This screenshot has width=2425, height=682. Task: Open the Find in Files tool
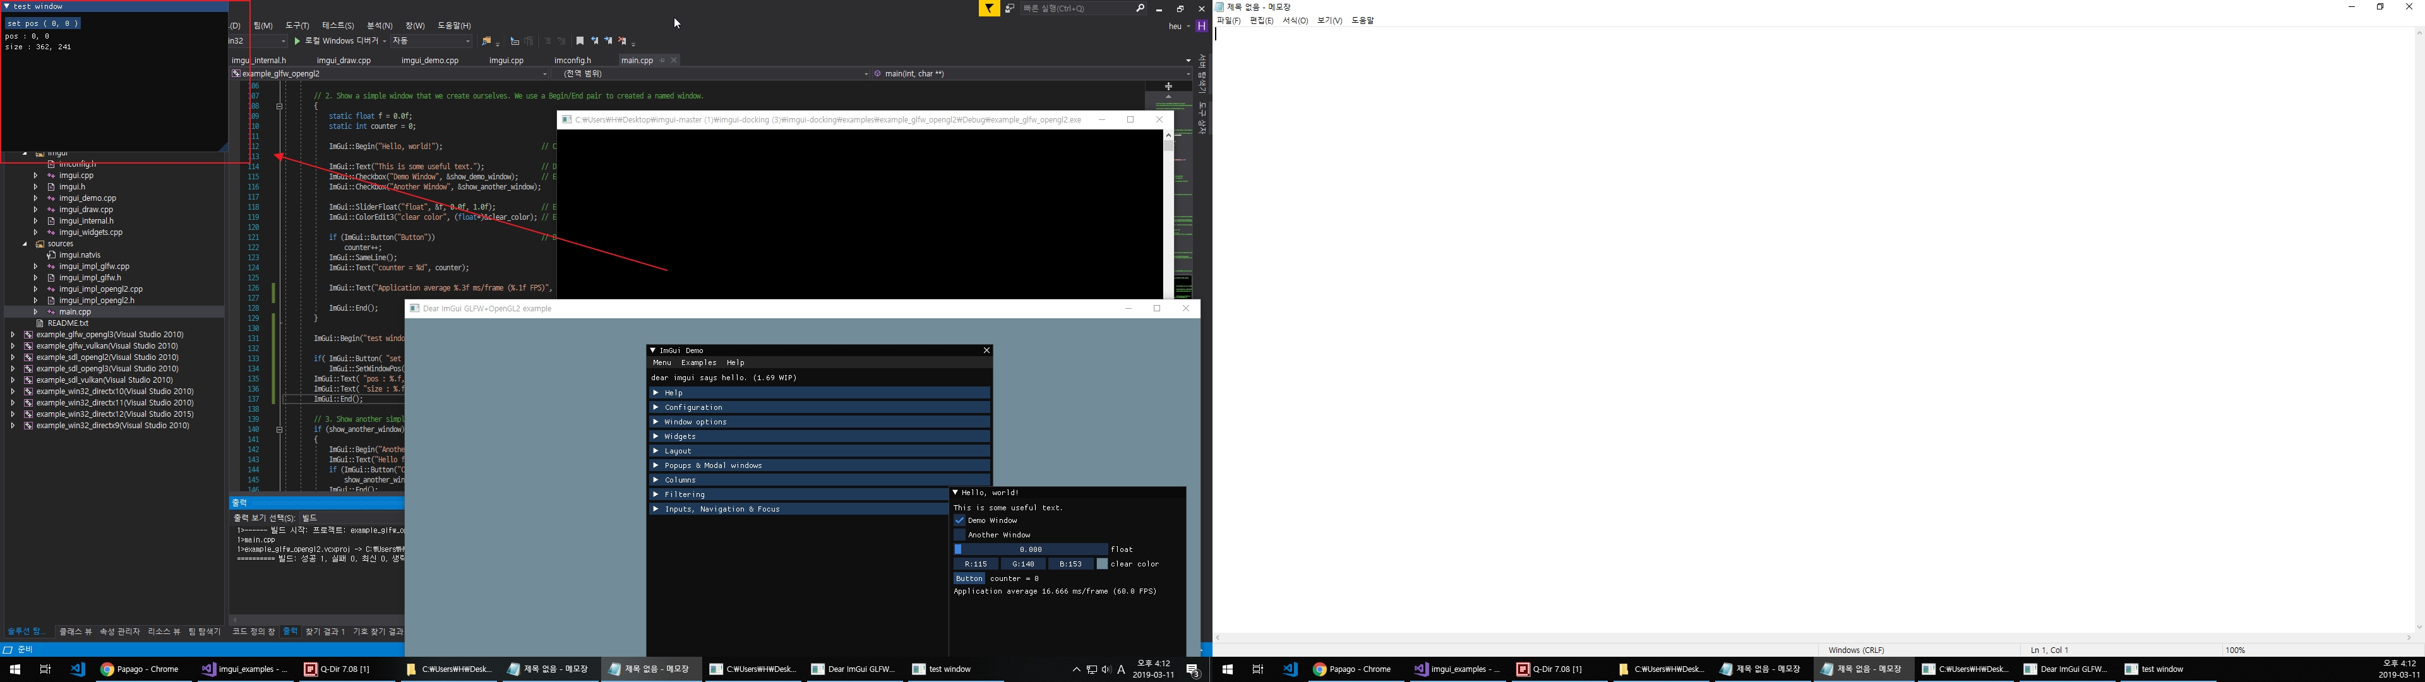point(487,40)
